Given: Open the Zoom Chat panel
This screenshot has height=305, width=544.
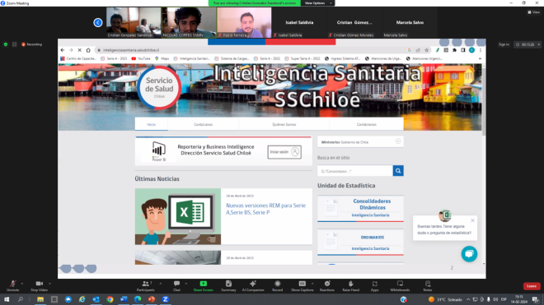Looking at the screenshot, I should coord(176,285).
